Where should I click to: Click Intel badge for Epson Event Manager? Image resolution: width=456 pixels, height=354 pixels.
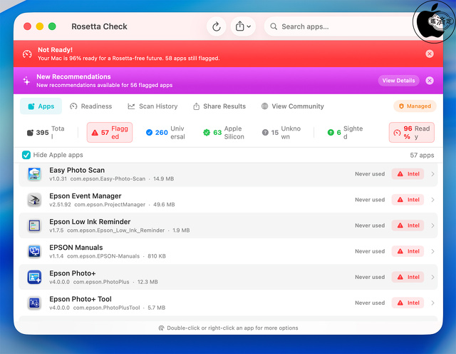pos(408,200)
